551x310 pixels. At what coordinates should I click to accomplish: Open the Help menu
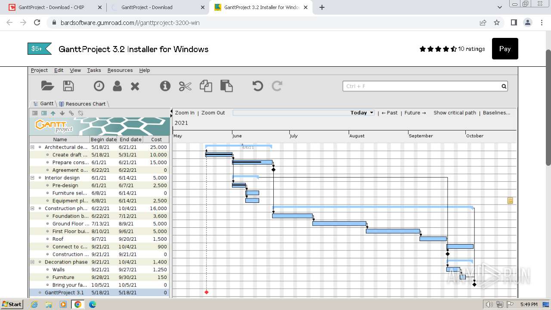[145, 70]
